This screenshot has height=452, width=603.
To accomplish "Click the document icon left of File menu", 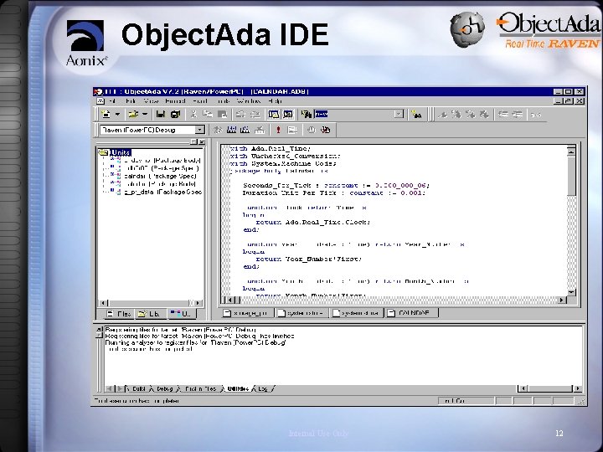I will click(100, 101).
